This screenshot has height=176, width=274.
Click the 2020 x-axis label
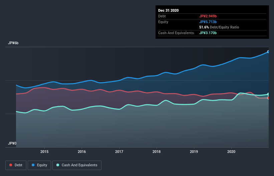231,152
